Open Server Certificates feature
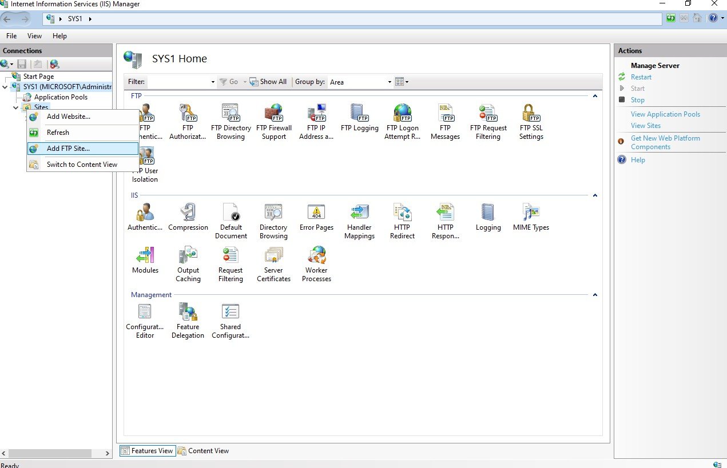727x468 pixels. point(273,264)
